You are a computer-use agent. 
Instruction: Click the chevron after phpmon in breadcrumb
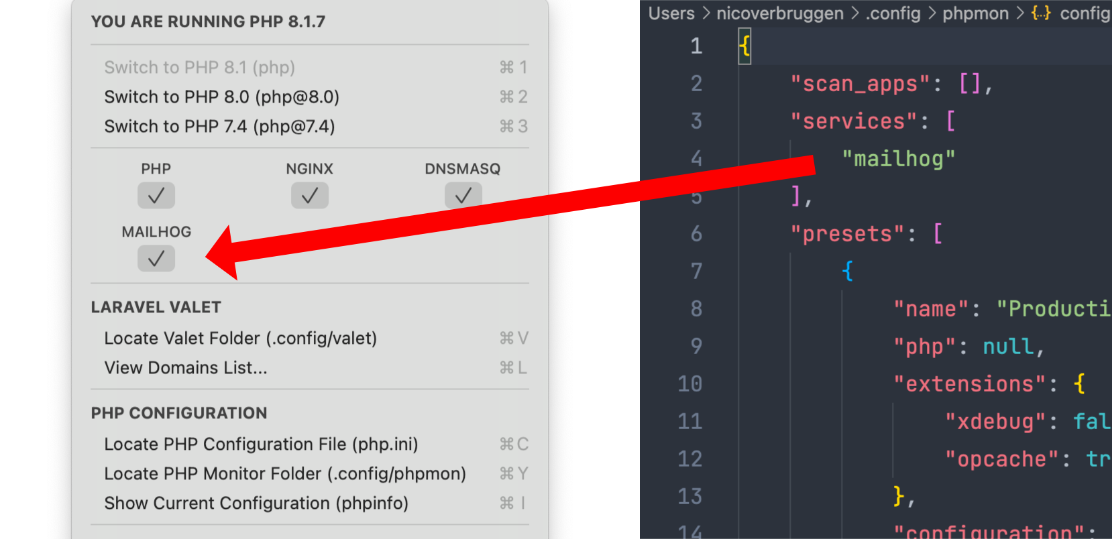(1020, 13)
